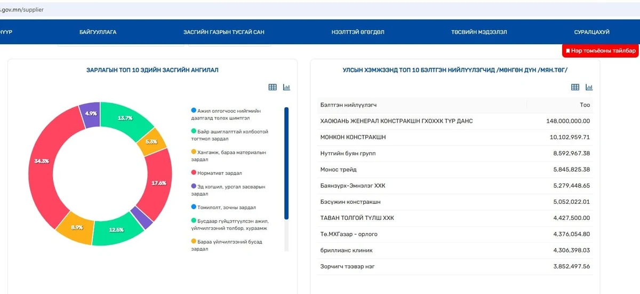Click the blue legend scrollbar

click(x=286, y=163)
